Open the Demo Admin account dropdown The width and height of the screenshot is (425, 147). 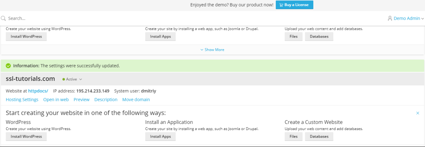(x=408, y=18)
